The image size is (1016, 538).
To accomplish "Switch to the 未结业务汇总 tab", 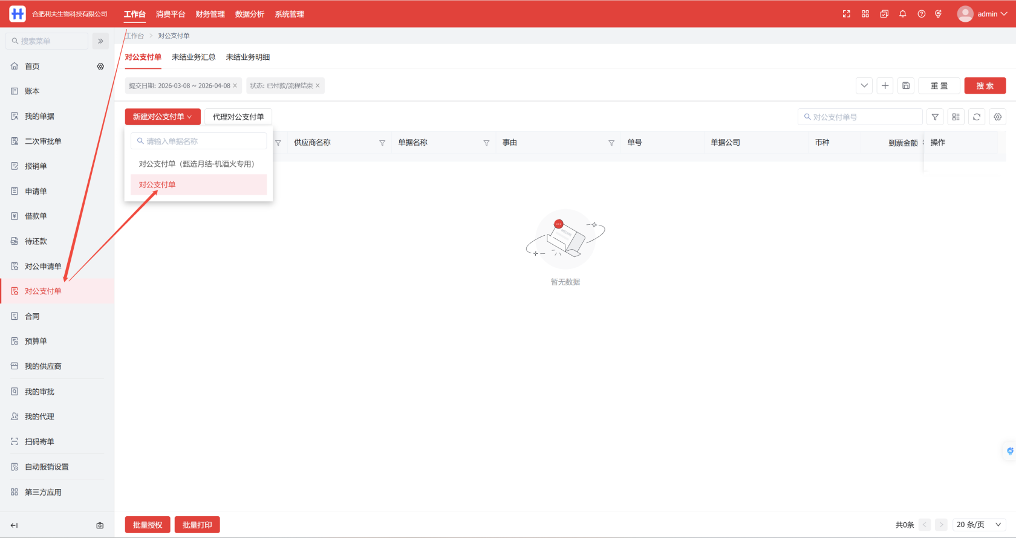I will click(194, 57).
